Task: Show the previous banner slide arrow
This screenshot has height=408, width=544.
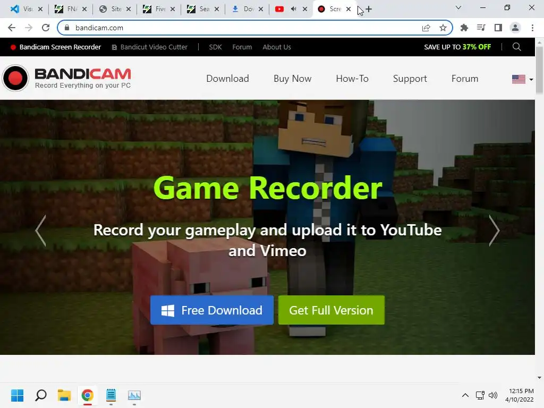Action: pos(40,231)
